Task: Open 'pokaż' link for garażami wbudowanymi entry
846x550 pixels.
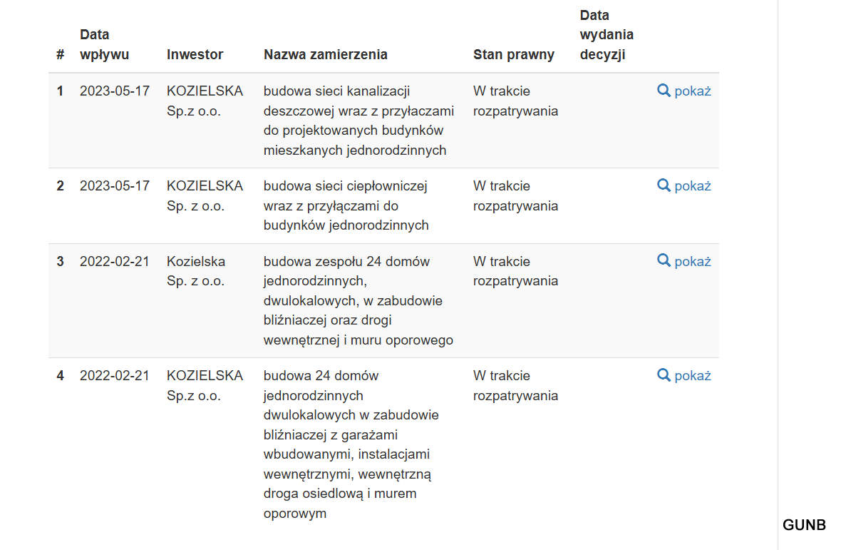Action: [684, 375]
